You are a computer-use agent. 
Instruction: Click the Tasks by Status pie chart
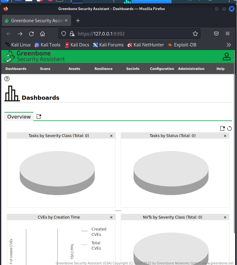[171, 173]
